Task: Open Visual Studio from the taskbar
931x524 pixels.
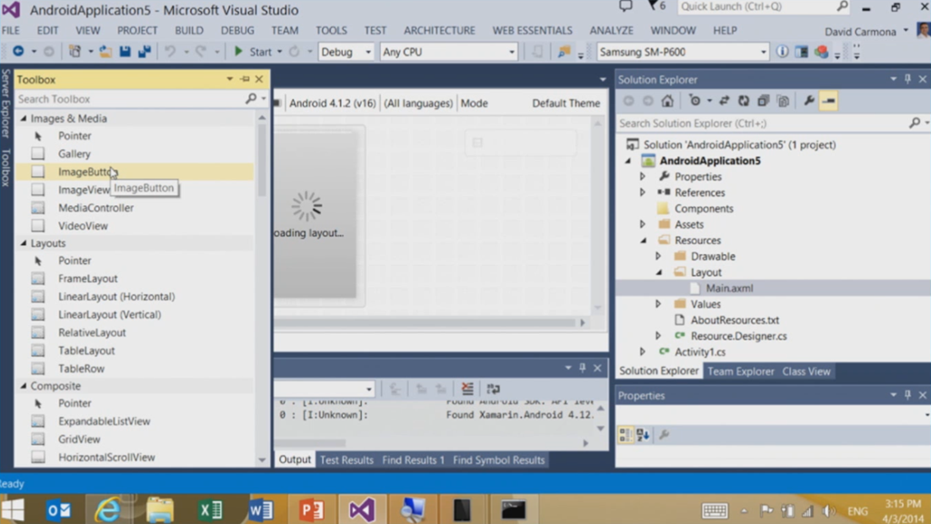Action: (361, 509)
